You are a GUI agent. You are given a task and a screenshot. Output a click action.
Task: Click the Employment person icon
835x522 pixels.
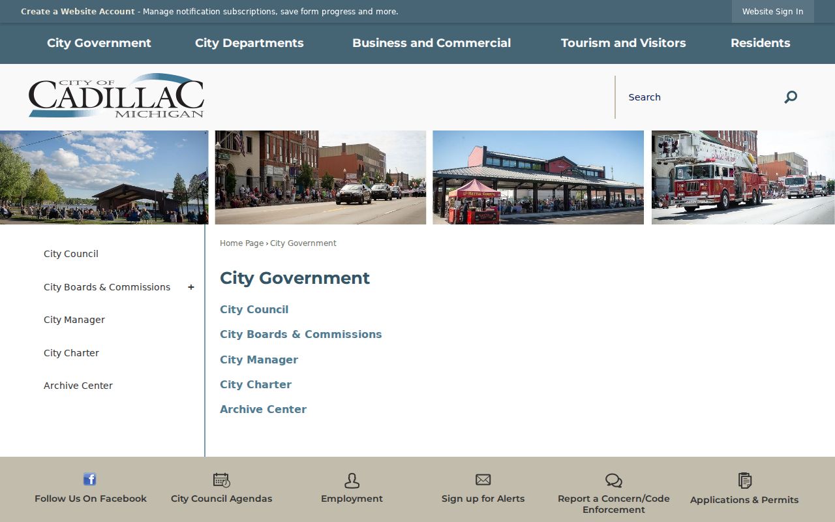(352, 480)
